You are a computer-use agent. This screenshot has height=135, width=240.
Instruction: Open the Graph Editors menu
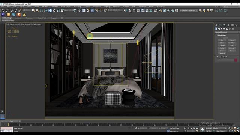66,7
